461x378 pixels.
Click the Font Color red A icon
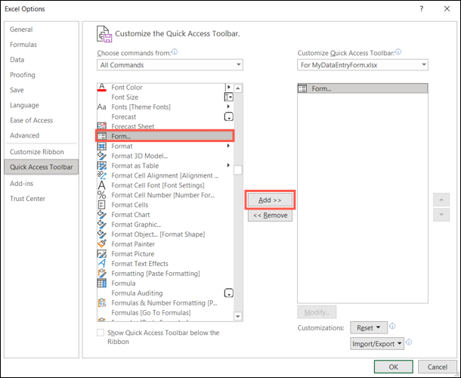[102, 88]
